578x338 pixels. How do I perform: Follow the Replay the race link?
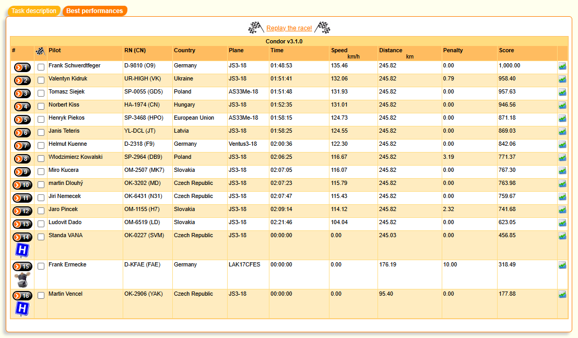(289, 28)
